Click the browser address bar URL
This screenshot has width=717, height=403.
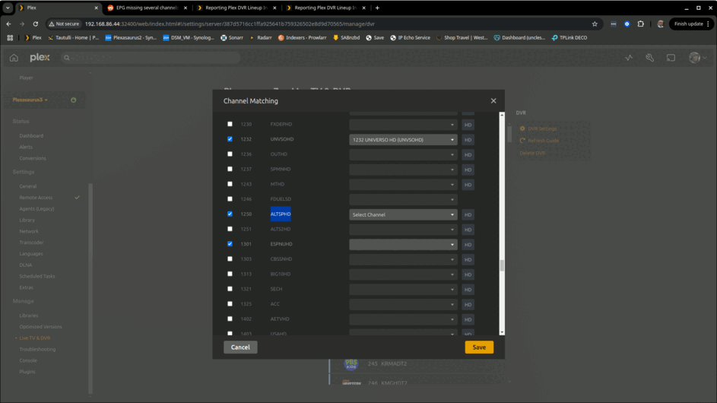click(230, 24)
